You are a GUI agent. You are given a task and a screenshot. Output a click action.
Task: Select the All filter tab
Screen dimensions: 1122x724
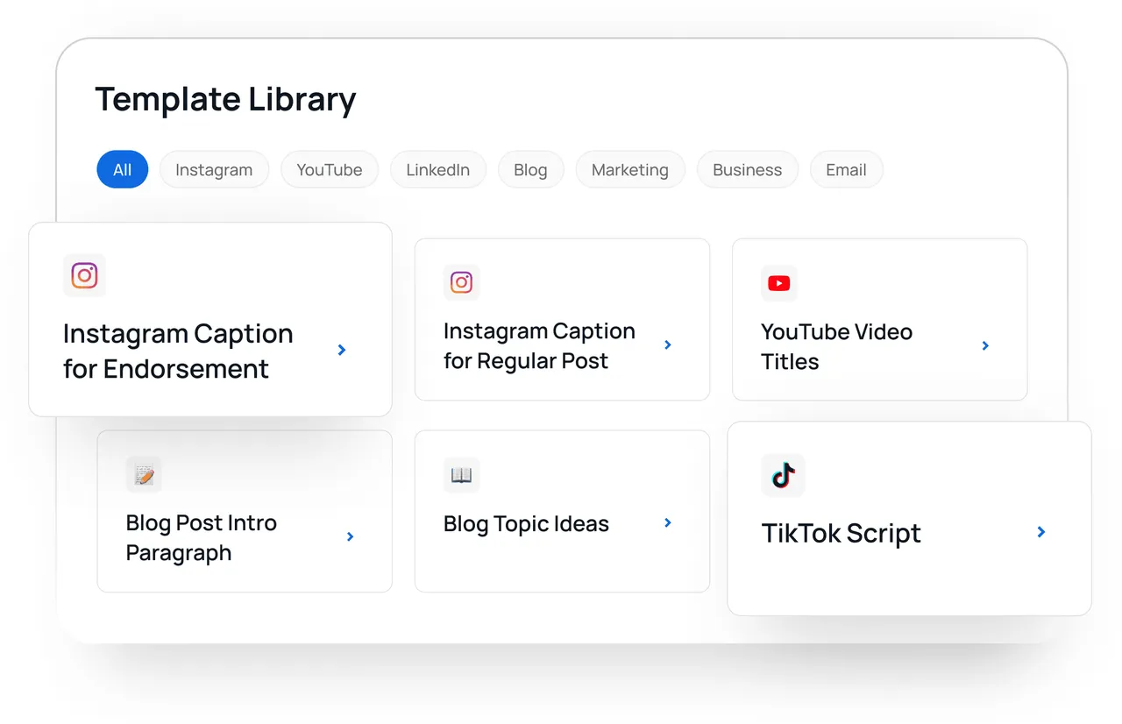coord(123,169)
